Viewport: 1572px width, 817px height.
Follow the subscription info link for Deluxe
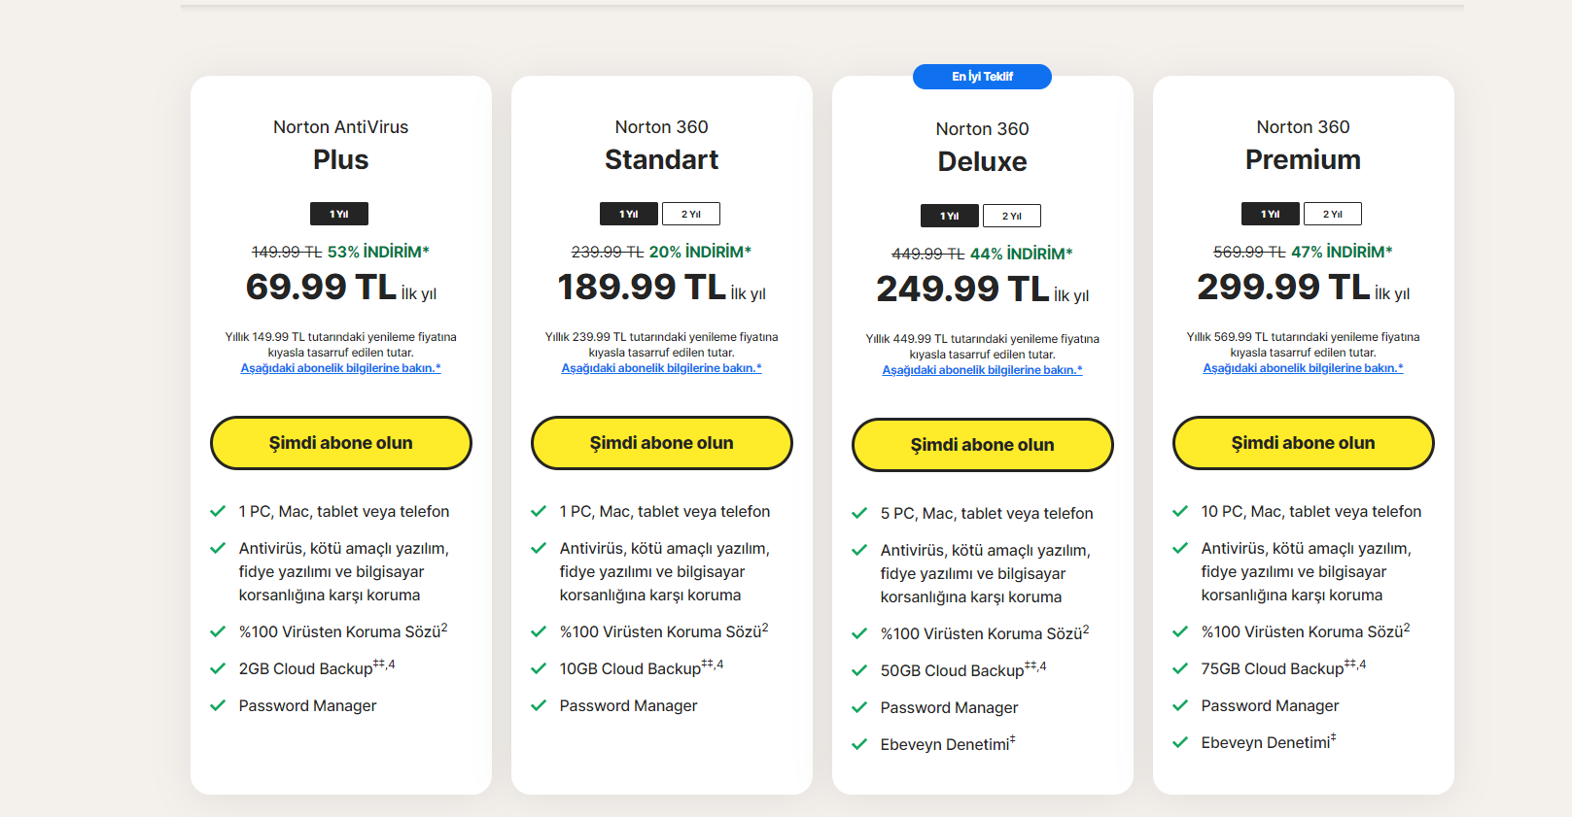point(982,370)
